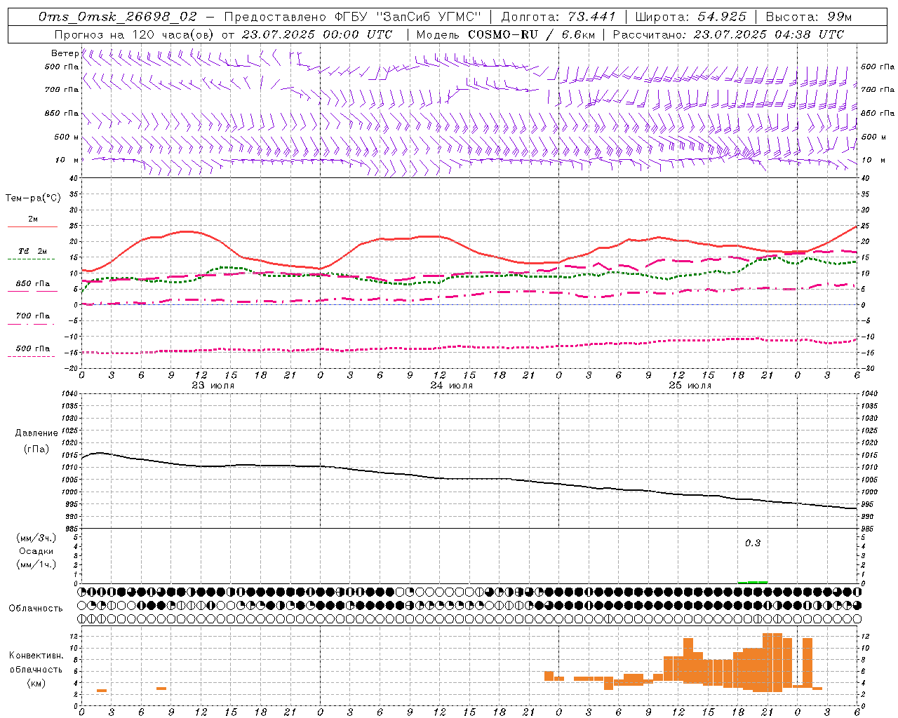Click the Широта: 54.925 value
898x718 pixels.
pyautogui.click(x=690, y=17)
